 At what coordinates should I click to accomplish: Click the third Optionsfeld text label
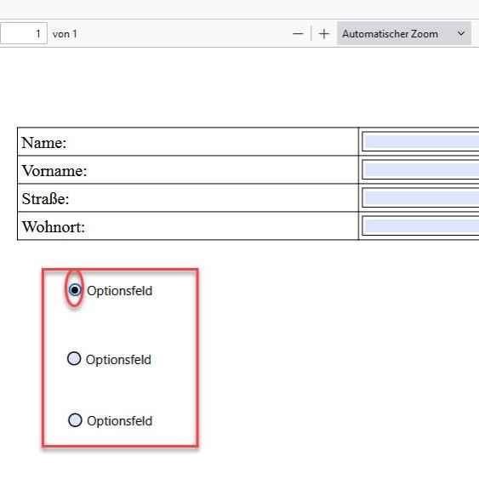(x=119, y=421)
